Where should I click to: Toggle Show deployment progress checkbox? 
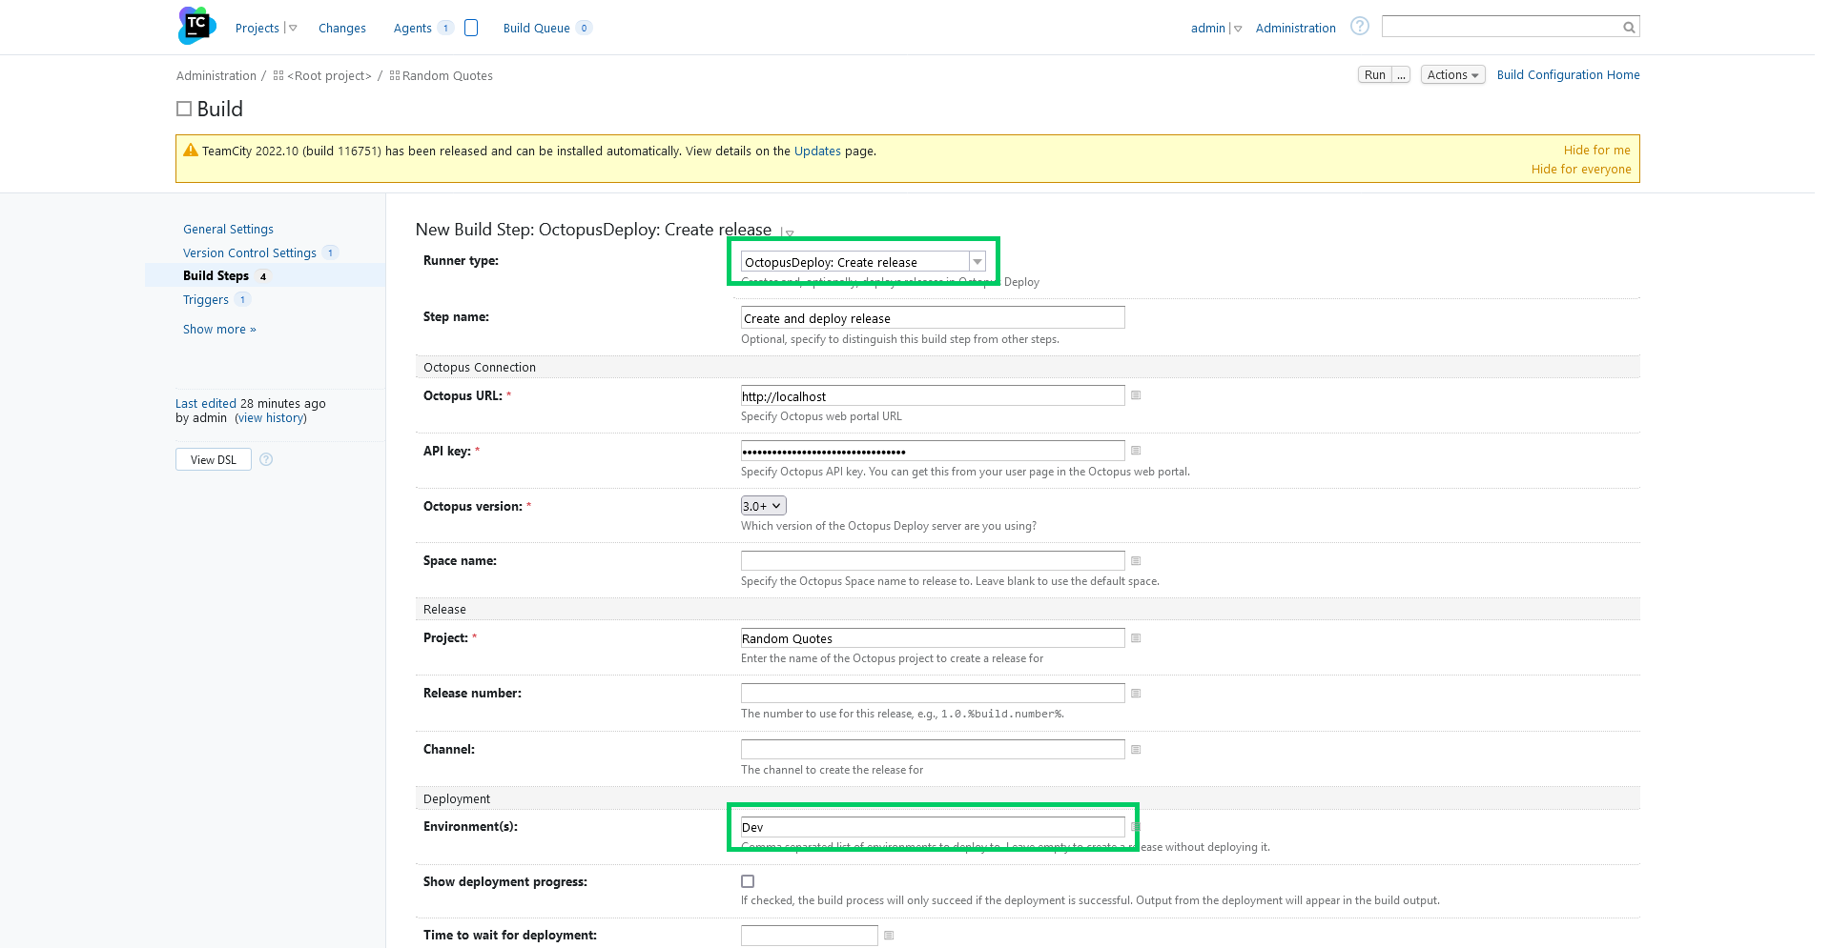click(x=748, y=882)
